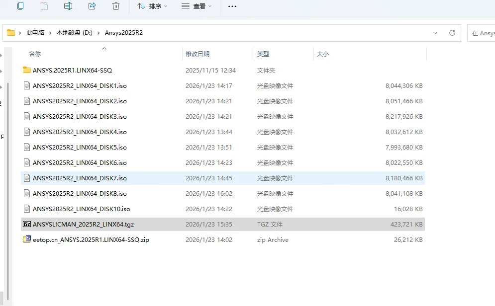This screenshot has width=495, height=306.
Task: Click size 7,993,680 KB cell
Action: pyautogui.click(x=404, y=148)
